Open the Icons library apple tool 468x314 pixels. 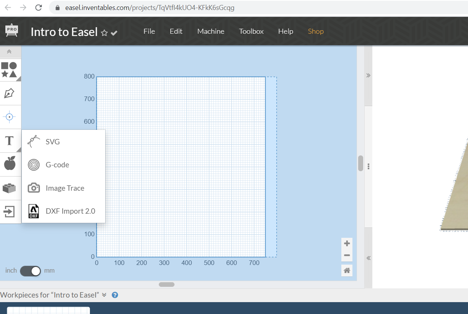[x=10, y=164]
